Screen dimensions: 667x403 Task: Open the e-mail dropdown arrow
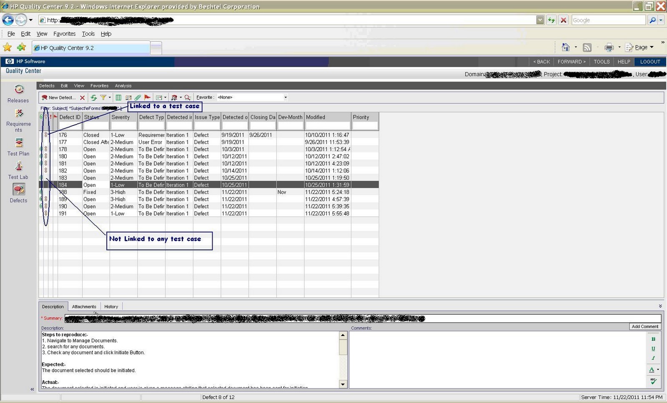tap(165, 97)
